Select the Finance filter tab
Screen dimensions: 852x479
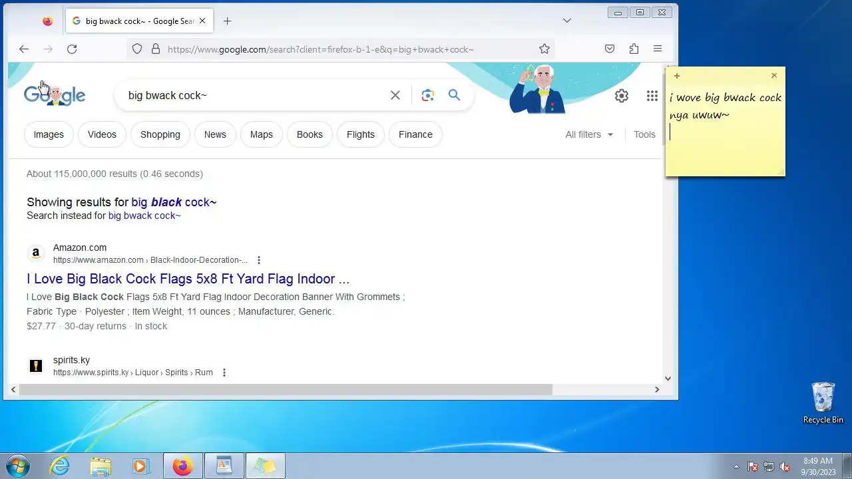coord(415,134)
